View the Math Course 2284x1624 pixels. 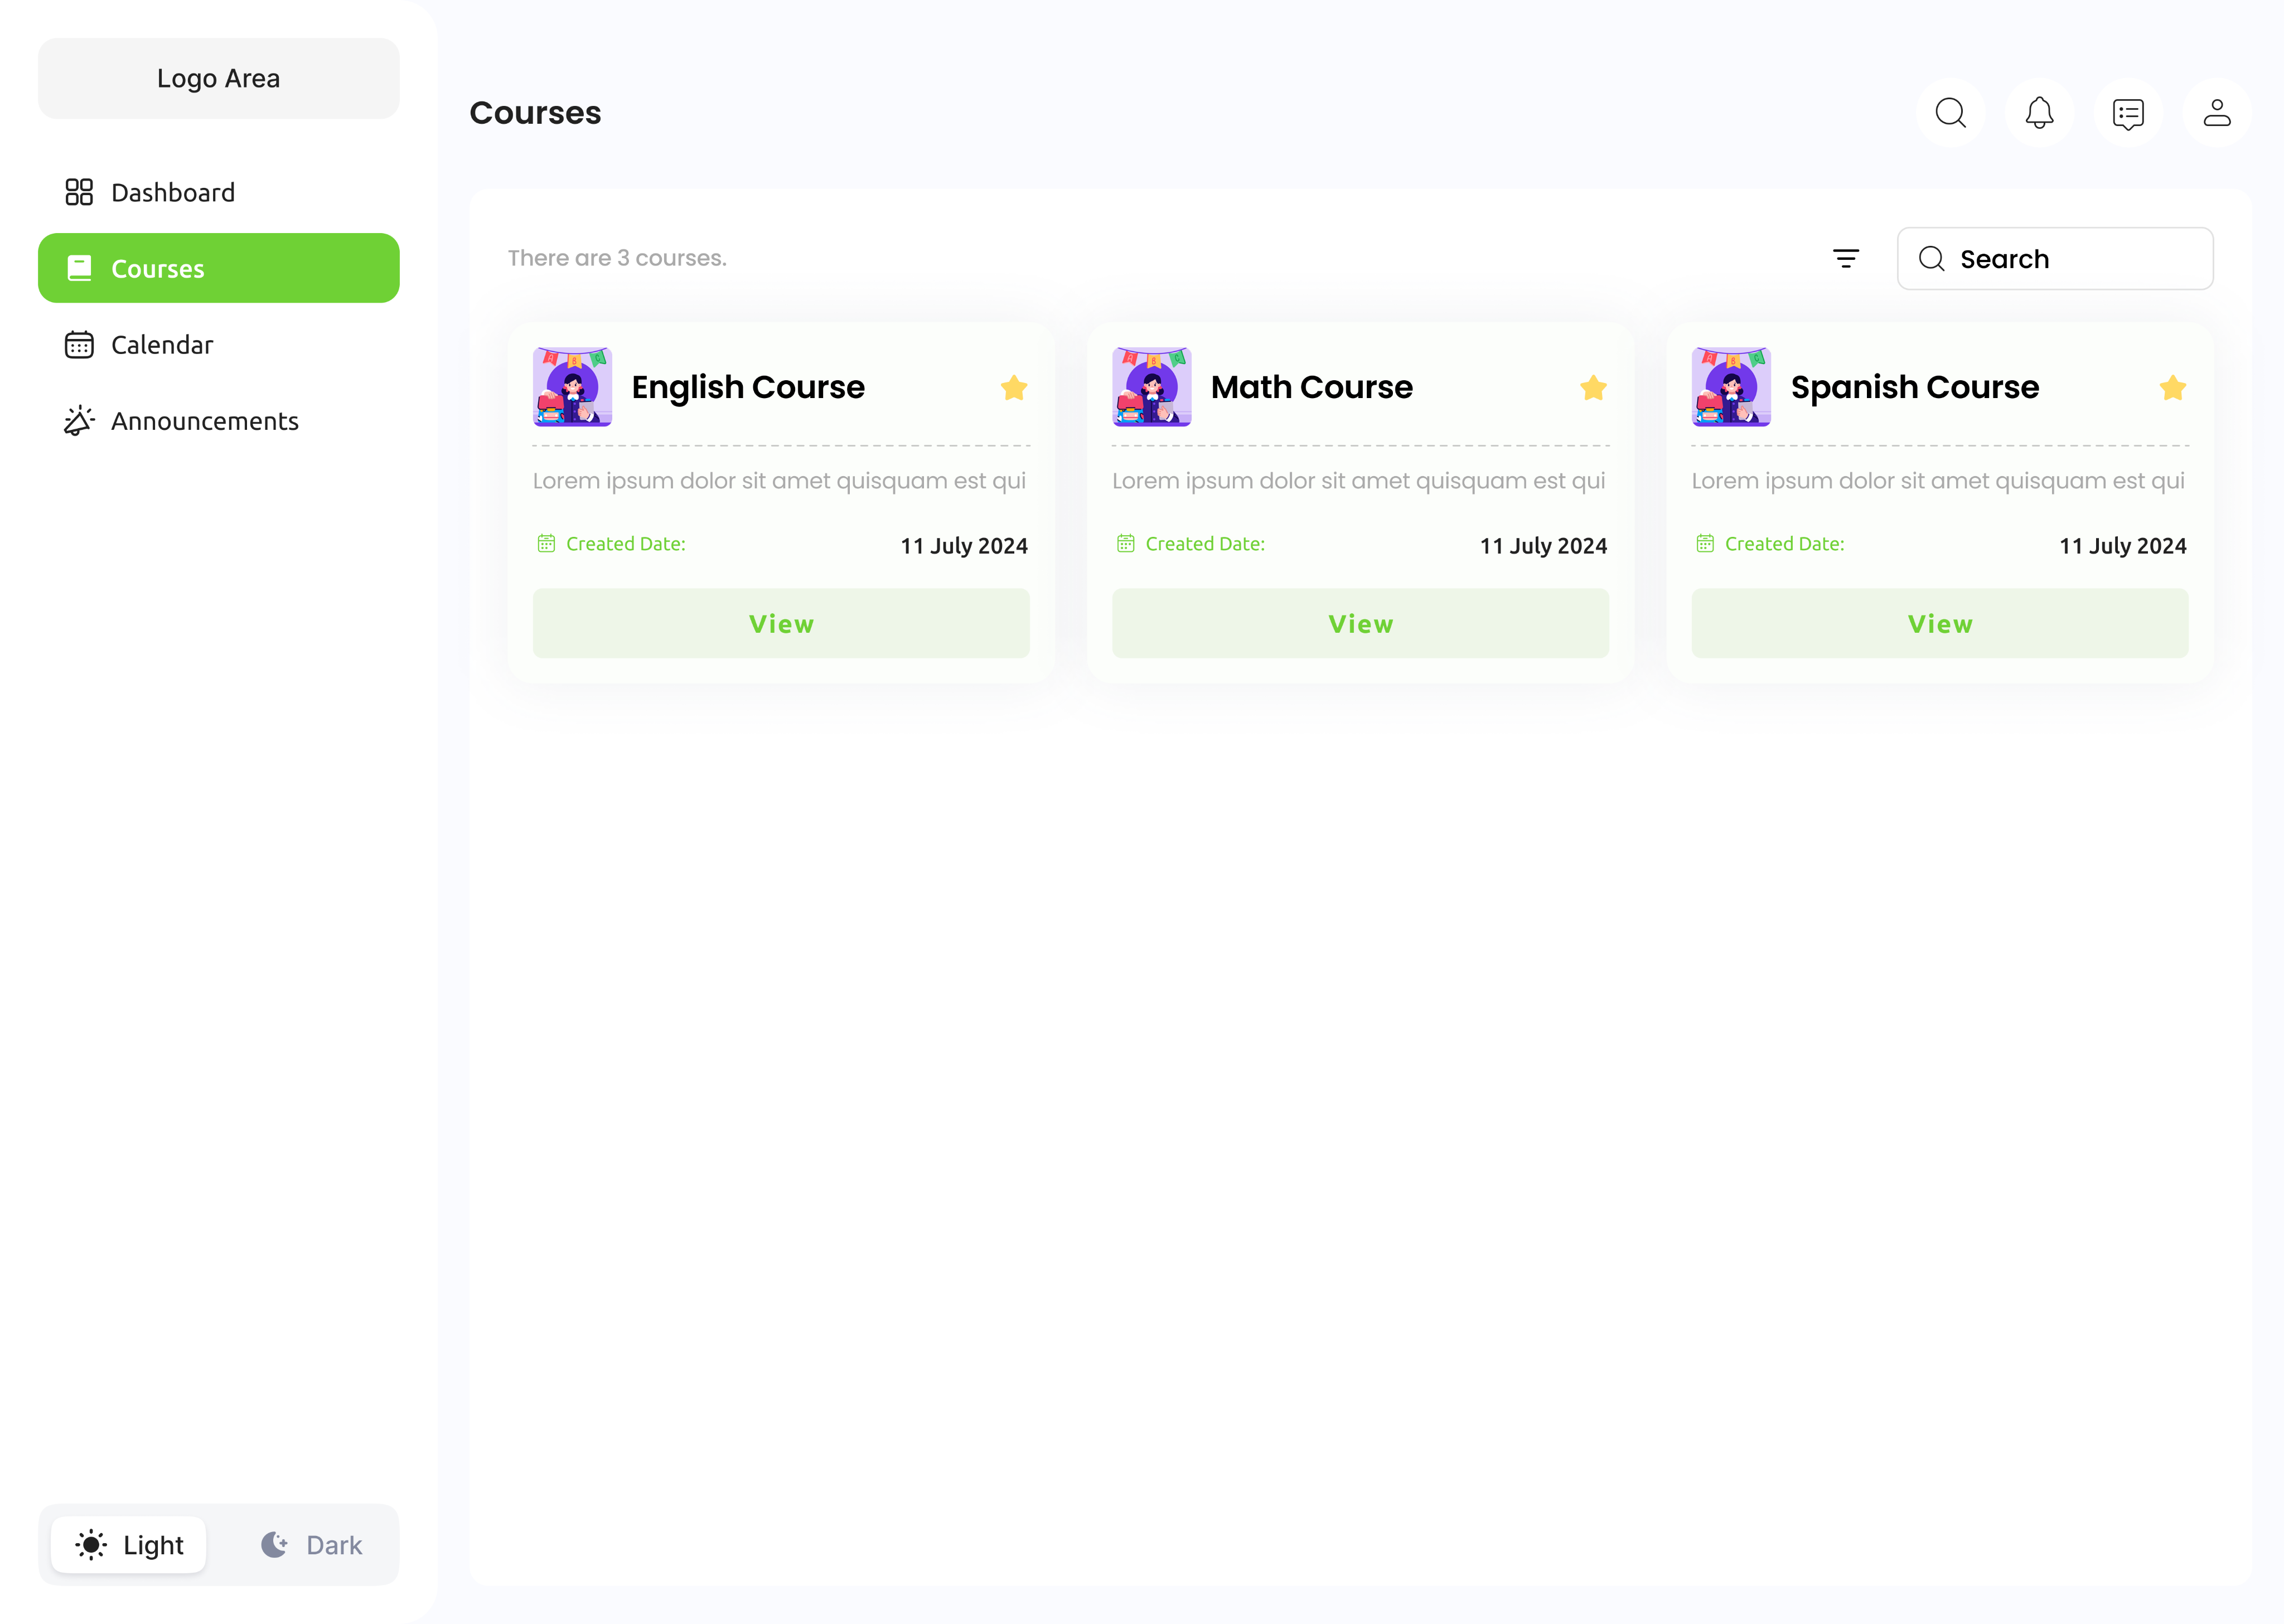[x=1360, y=624]
